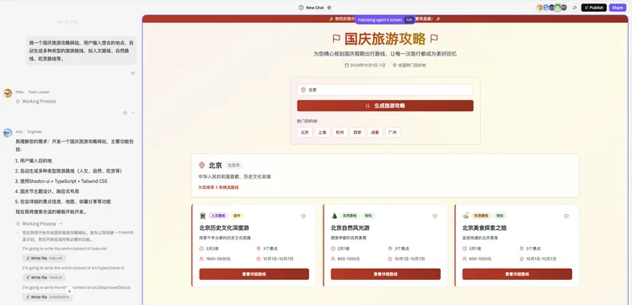Viewport: 632px width, 305px height.
Task: Click the clock icon beside 3天2夜
Action: tap(201, 249)
